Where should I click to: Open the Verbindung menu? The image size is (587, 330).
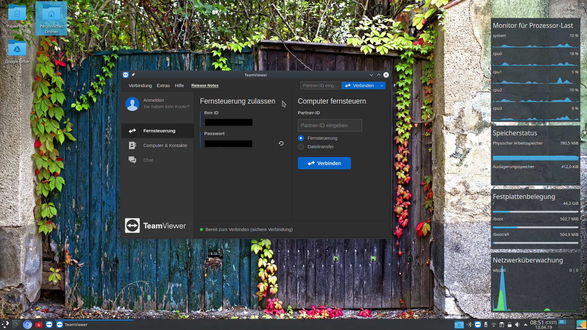[140, 86]
